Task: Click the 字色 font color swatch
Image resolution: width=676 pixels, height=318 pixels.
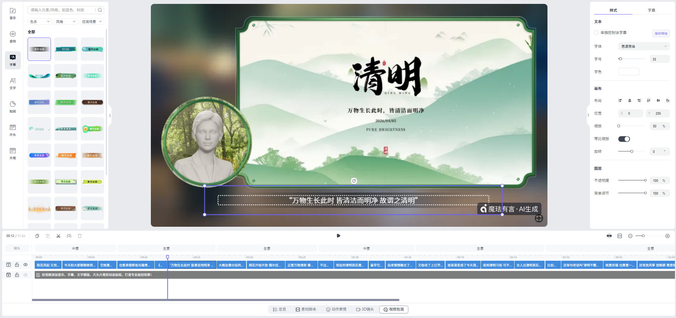Action: [629, 72]
